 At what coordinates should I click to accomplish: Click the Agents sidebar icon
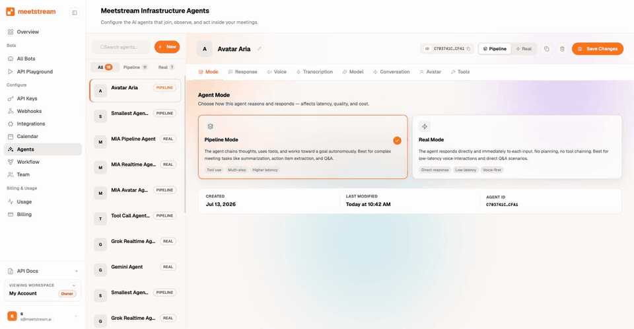11,149
